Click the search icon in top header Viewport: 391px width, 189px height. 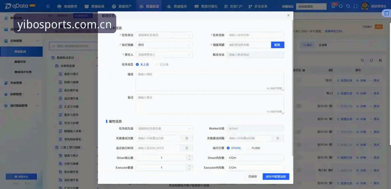pyautogui.click(x=348, y=6)
